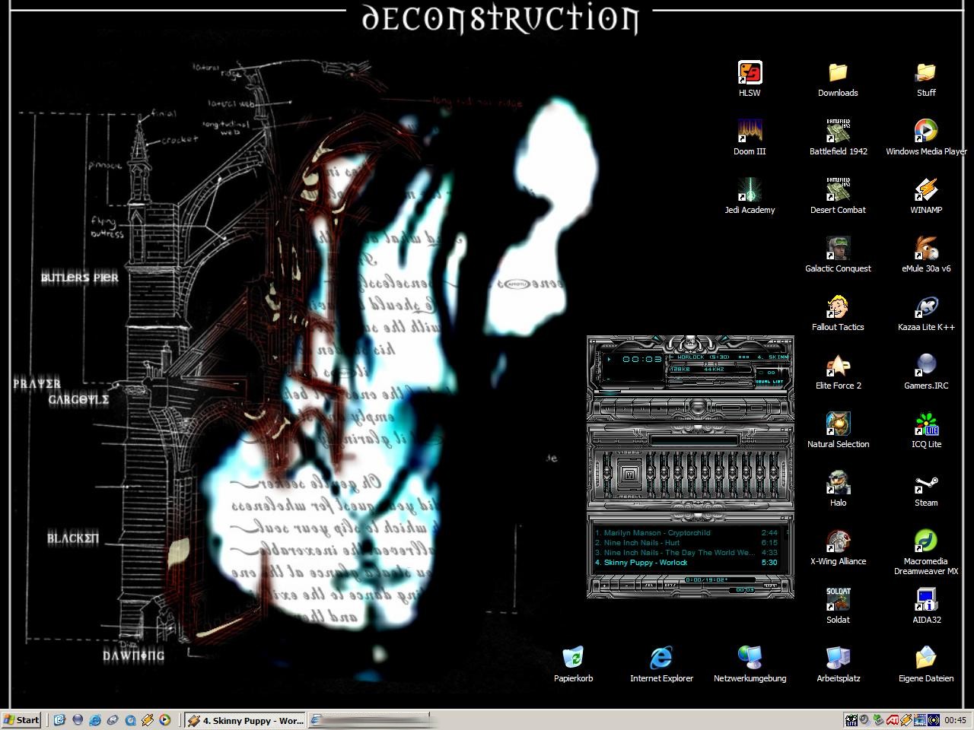Screen dimensions: 974x730
Task: Select The Day The World We... track
Action: 686,553
